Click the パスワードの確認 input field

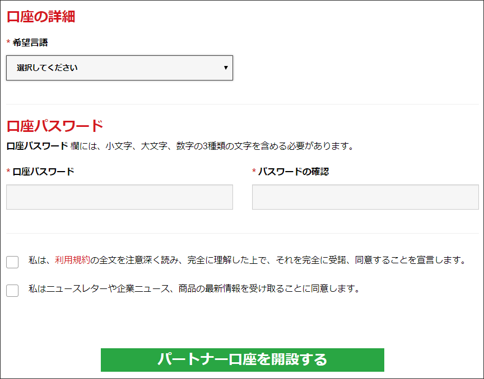[x=365, y=197]
